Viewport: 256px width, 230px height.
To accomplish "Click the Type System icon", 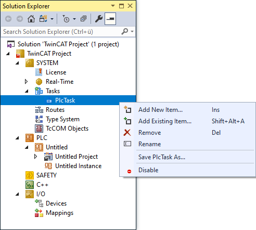I will pyautogui.click(x=39, y=119).
